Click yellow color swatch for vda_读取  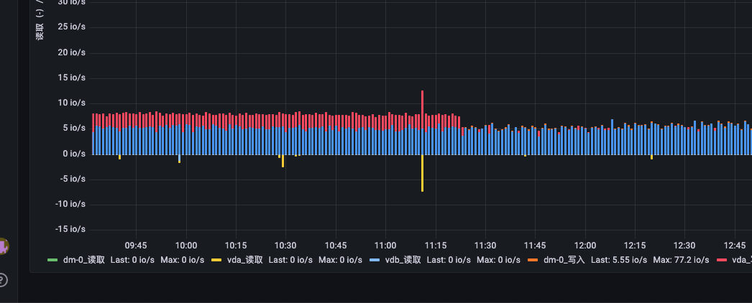tap(216, 260)
